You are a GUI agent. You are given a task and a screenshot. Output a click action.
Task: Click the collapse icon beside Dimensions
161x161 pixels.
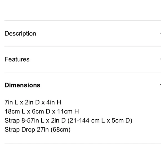pyautogui.click(x=160, y=85)
